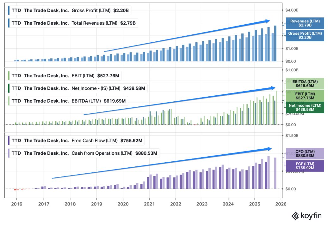Viewport: 328px width, 227px height.
Task: Click the dark purple Free Cash Flow legend color bar
Action: point(9,140)
